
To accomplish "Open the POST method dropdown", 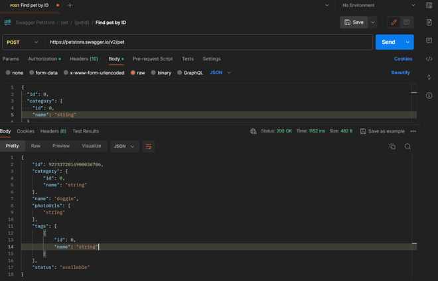I will 23,42.
